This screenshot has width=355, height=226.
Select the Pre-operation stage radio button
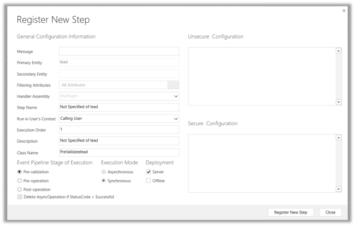[x=20, y=181]
